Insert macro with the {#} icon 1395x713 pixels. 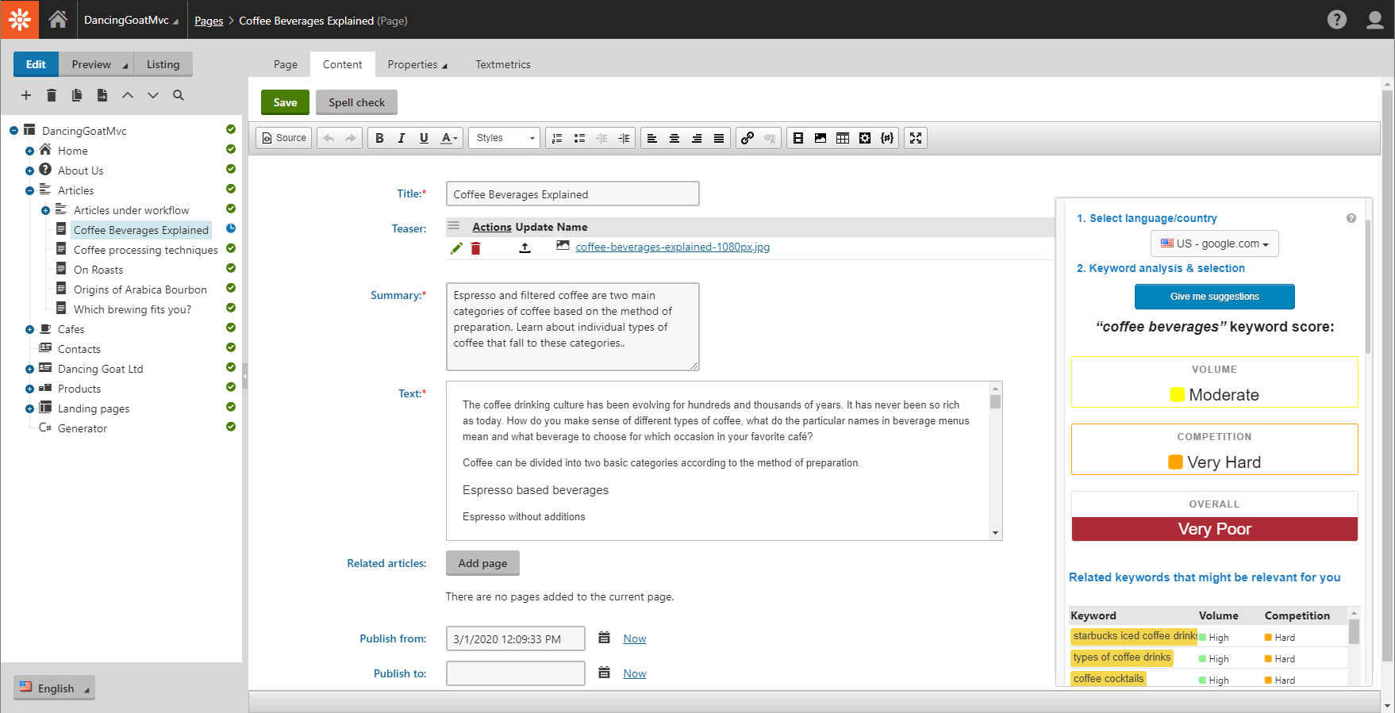point(887,138)
